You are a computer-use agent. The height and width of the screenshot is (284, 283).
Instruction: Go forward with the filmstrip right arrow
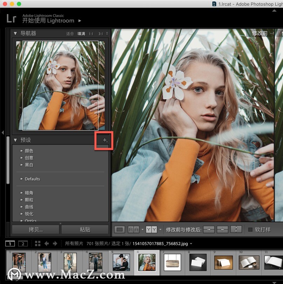click(55, 244)
